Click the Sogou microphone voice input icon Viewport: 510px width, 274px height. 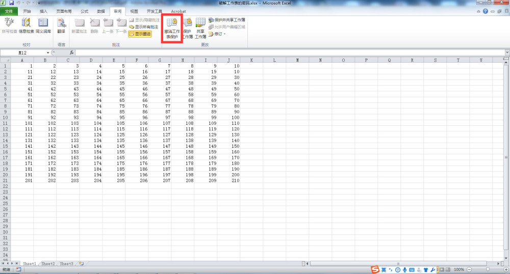404,270
